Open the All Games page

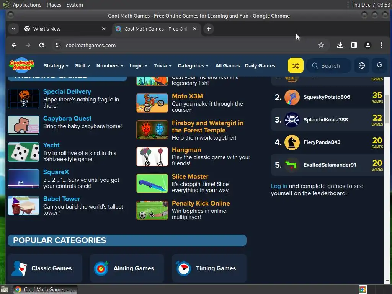point(227,66)
